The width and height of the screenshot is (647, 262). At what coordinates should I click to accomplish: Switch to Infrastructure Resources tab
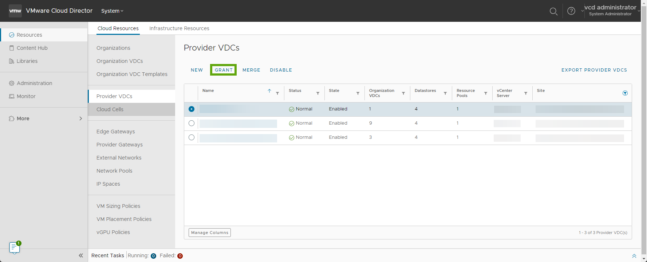click(x=179, y=28)
